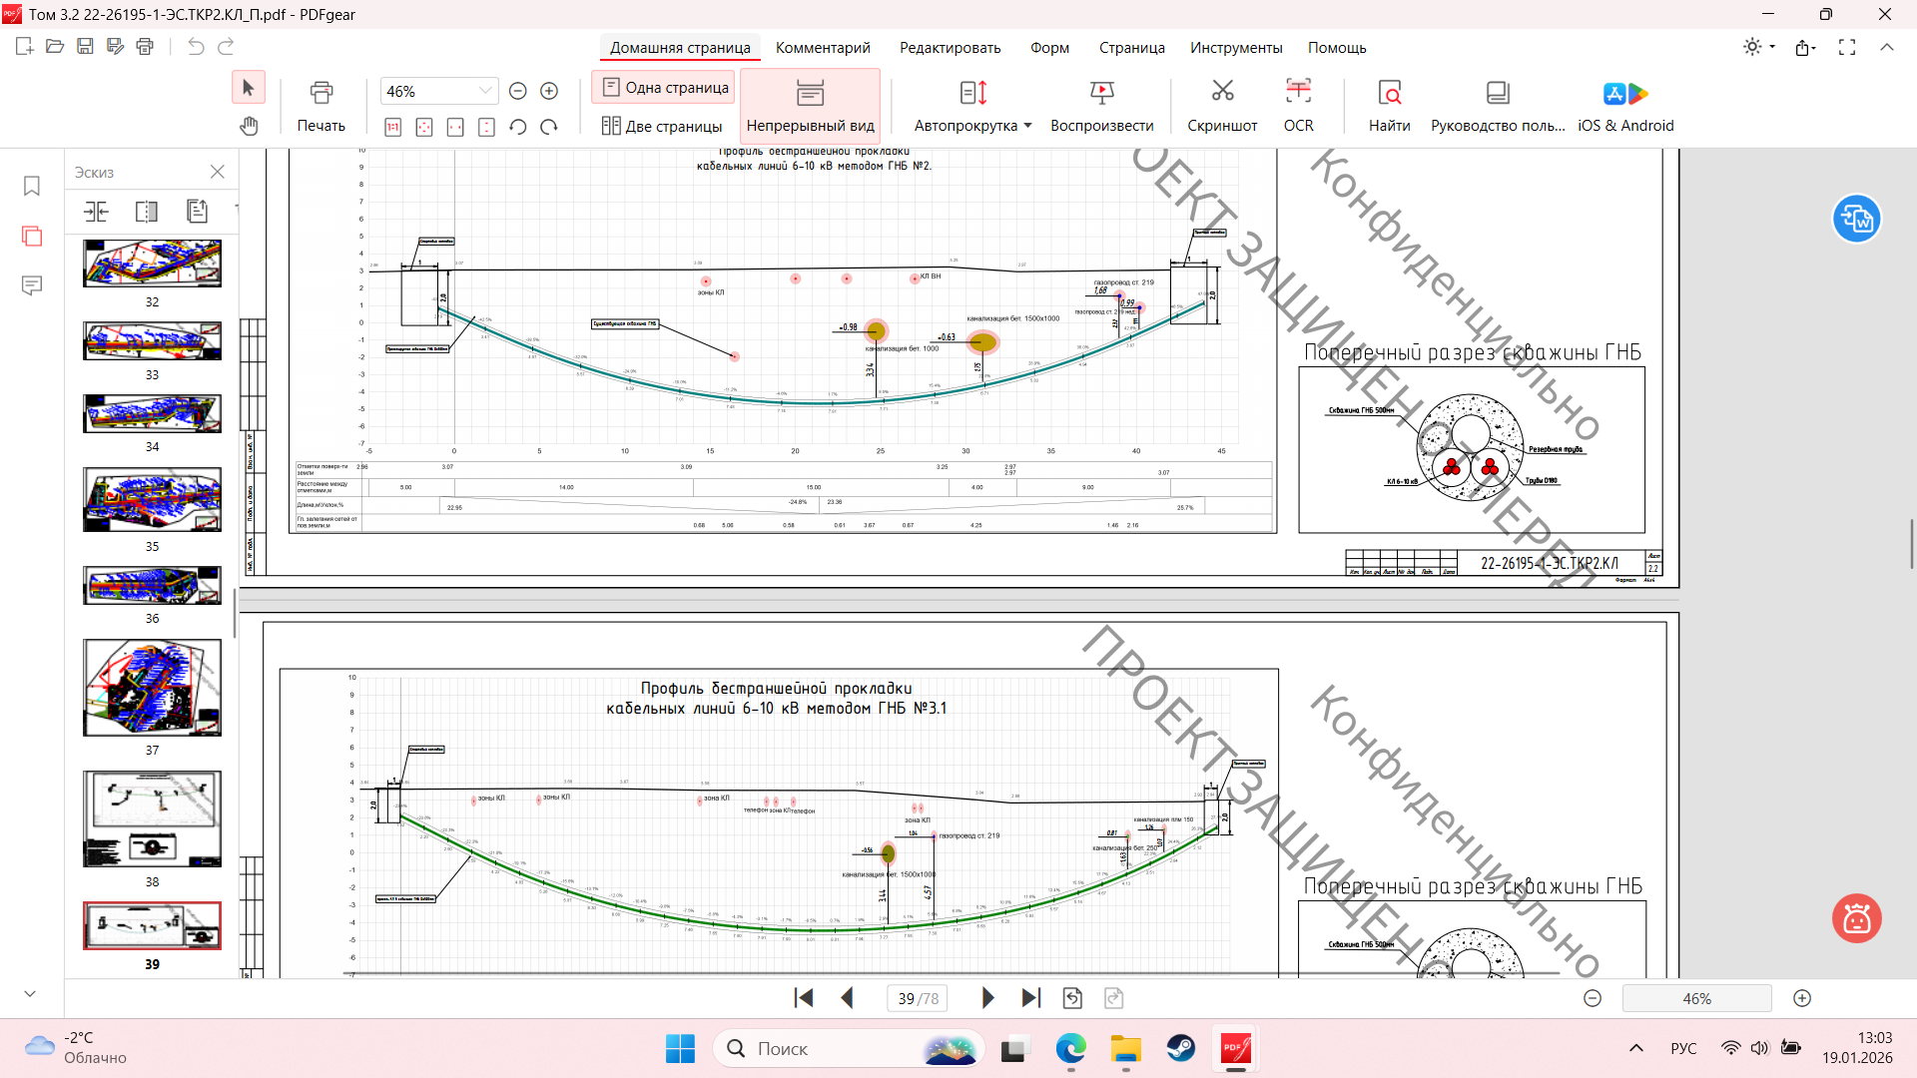Rotate page counterclockwise icon
1917x1078 pixels.
[517, 127]
